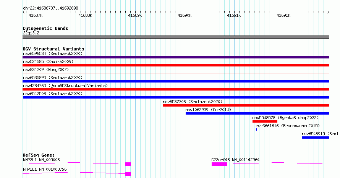Click the 22q13.2 band label

[31, 33]
